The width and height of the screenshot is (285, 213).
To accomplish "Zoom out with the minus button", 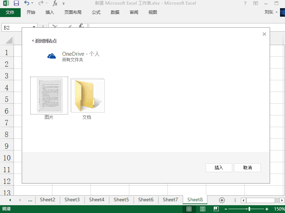I will tap(226, 209).
